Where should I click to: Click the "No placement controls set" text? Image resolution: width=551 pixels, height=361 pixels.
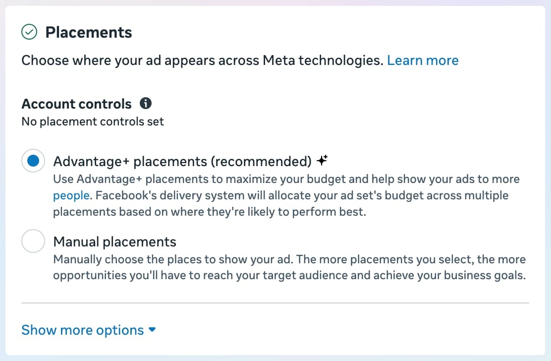coord(93,121)
